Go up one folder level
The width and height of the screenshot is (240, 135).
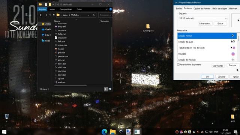[x=54, y=15]
